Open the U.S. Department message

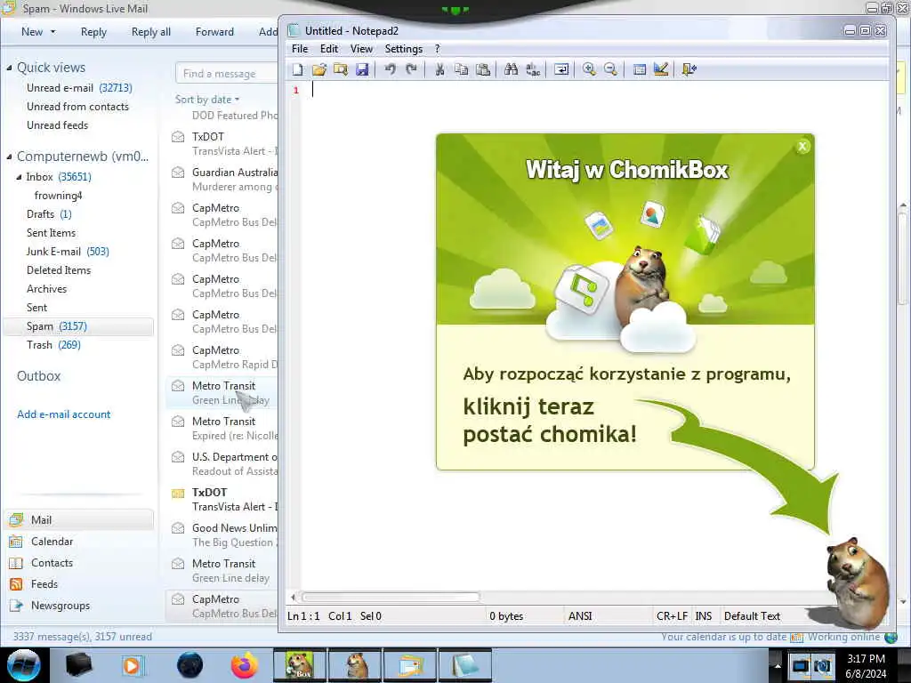click(x=223, y=464)
